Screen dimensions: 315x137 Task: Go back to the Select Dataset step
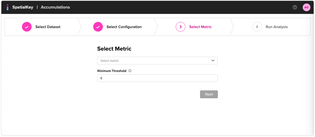[x=48, y=27]
